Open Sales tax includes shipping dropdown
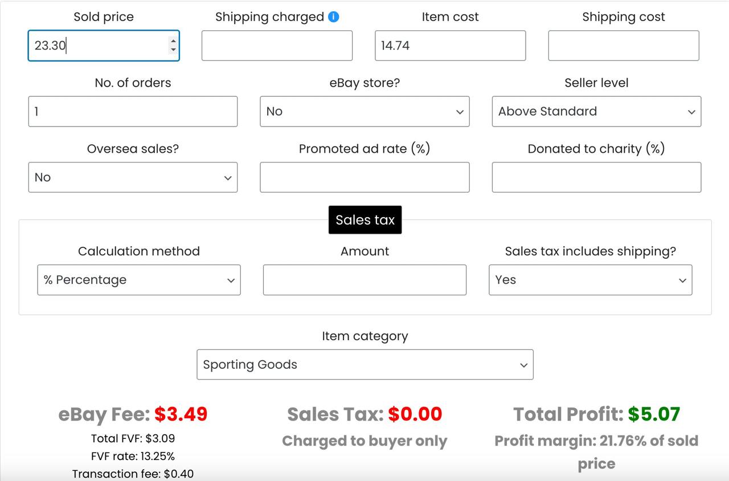 (x=591, y=280)
